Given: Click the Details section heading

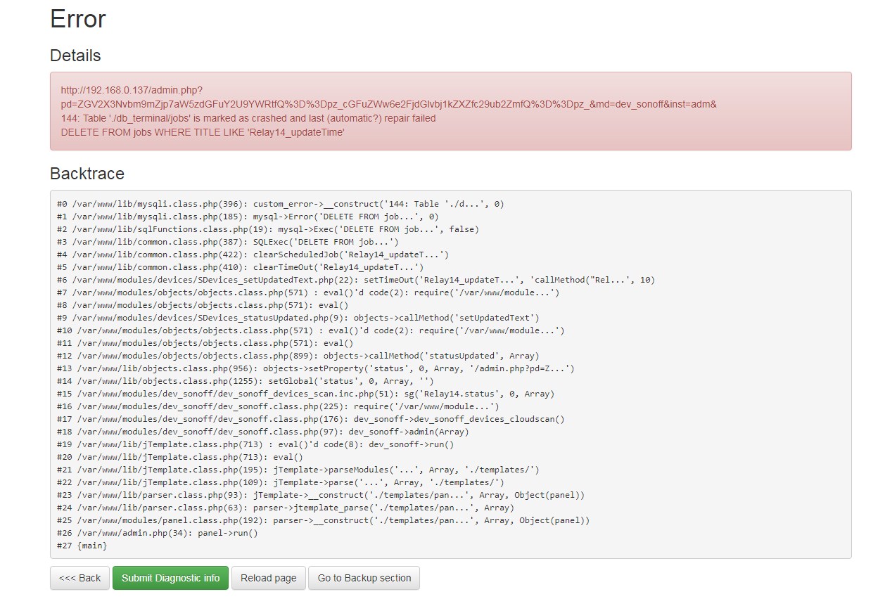Looking at the screenshot, I should click(x=75, y=56).
